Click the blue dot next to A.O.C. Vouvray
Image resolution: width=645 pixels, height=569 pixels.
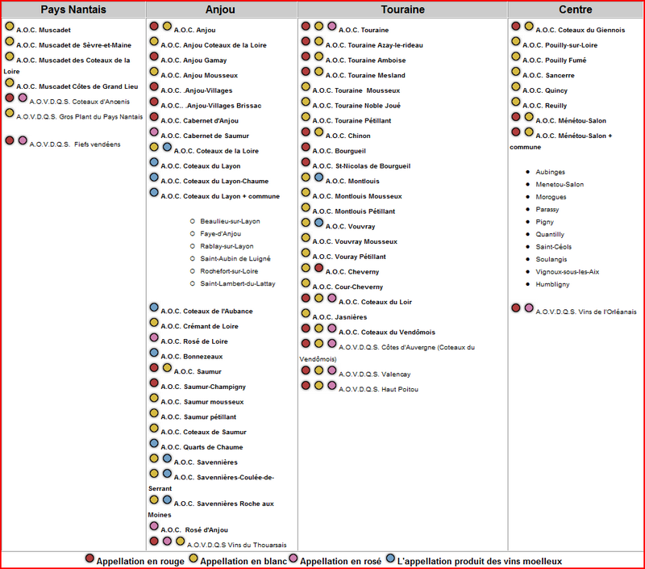coord(319,223)
